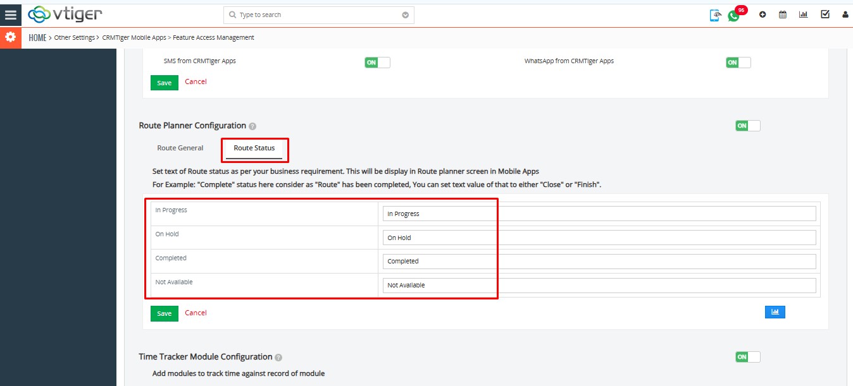853x386 pixels.
Task: Open the settings gear icon
Action: pos(10,37)
